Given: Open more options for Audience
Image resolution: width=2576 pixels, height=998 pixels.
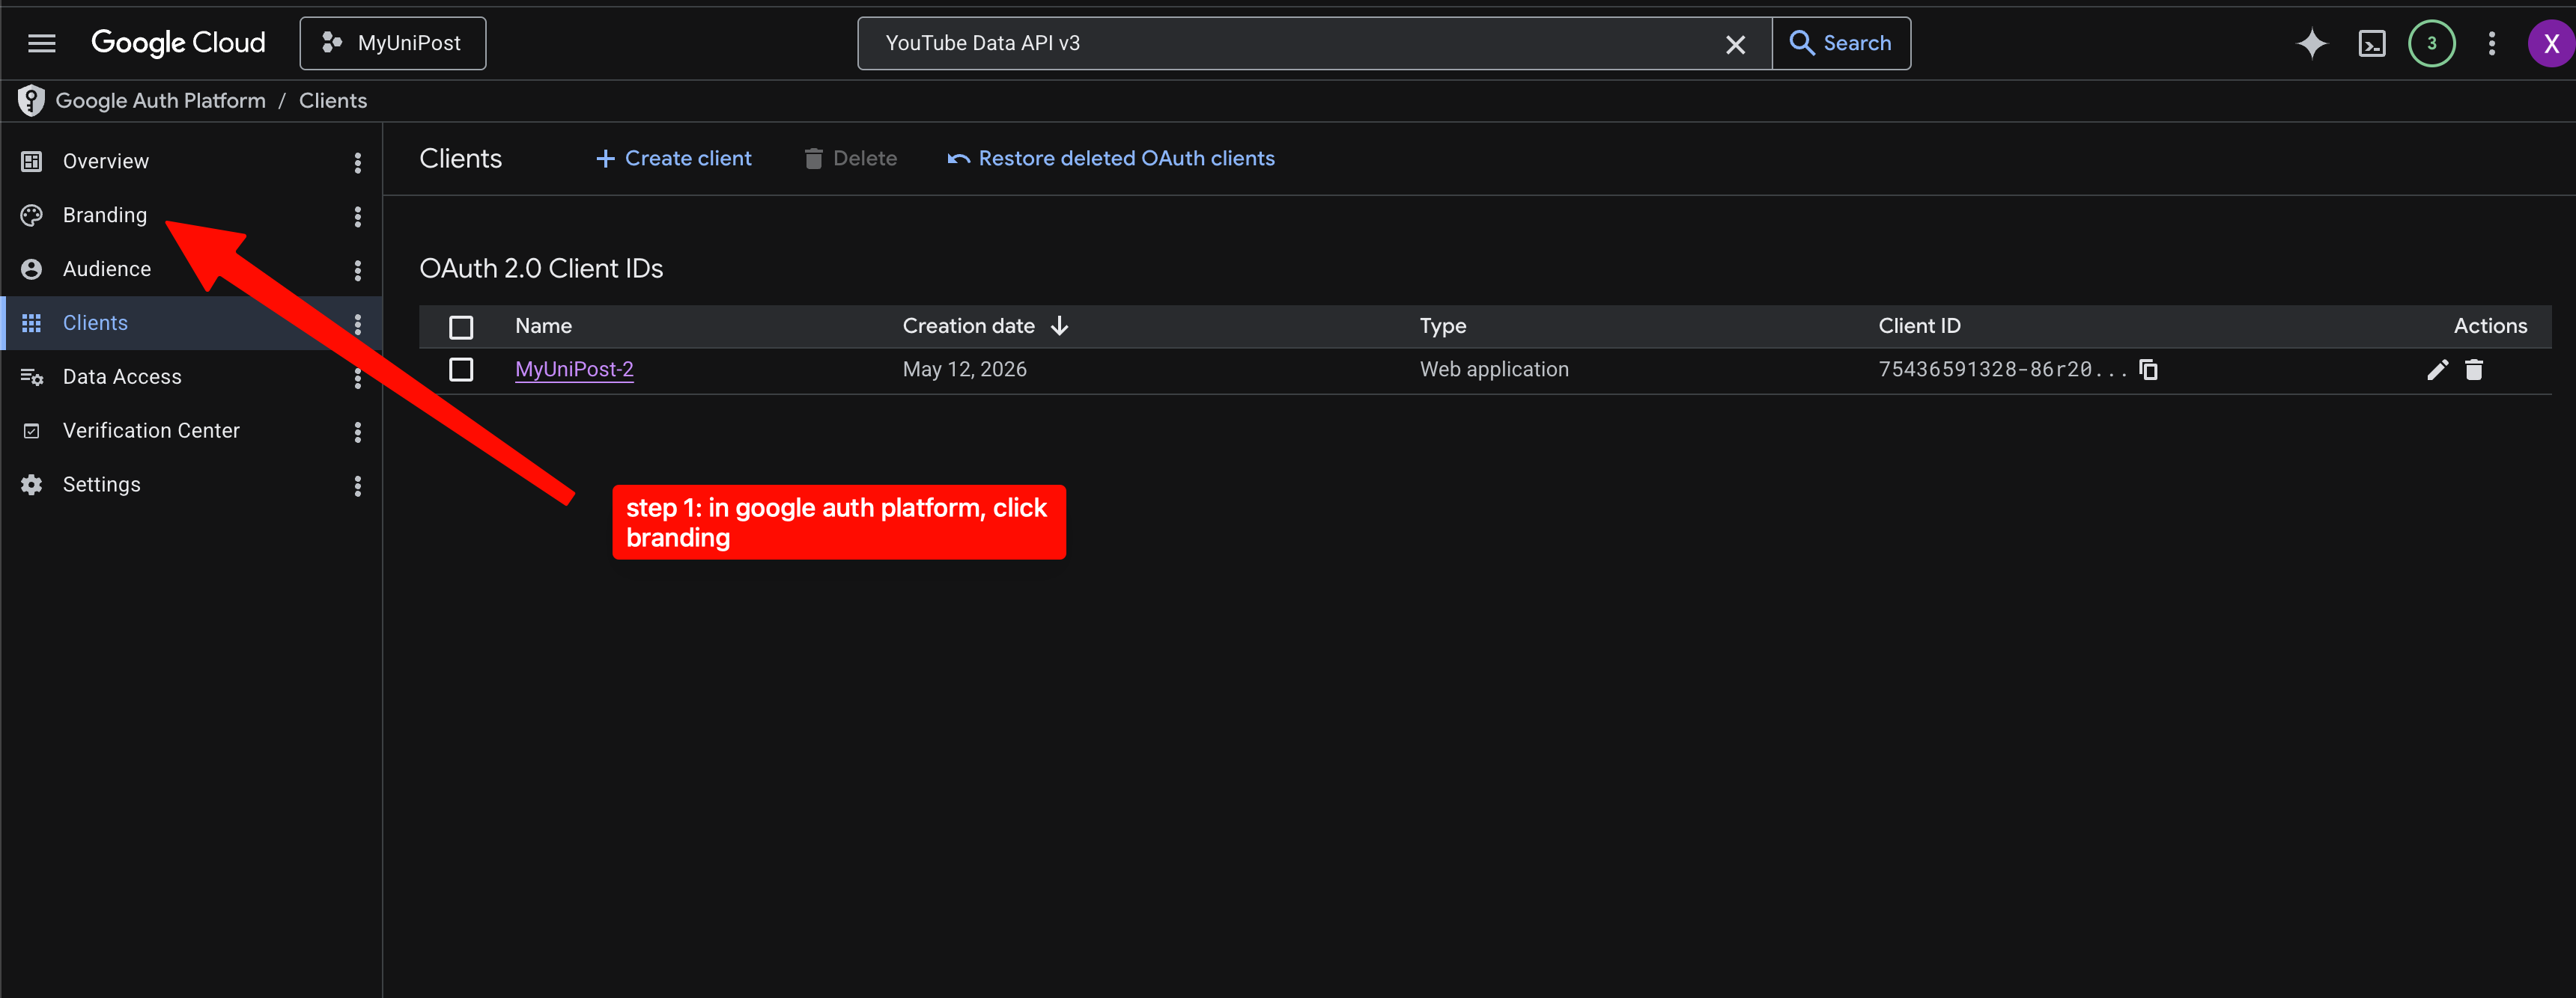Looking at the screenshot, I should point(357,271).
